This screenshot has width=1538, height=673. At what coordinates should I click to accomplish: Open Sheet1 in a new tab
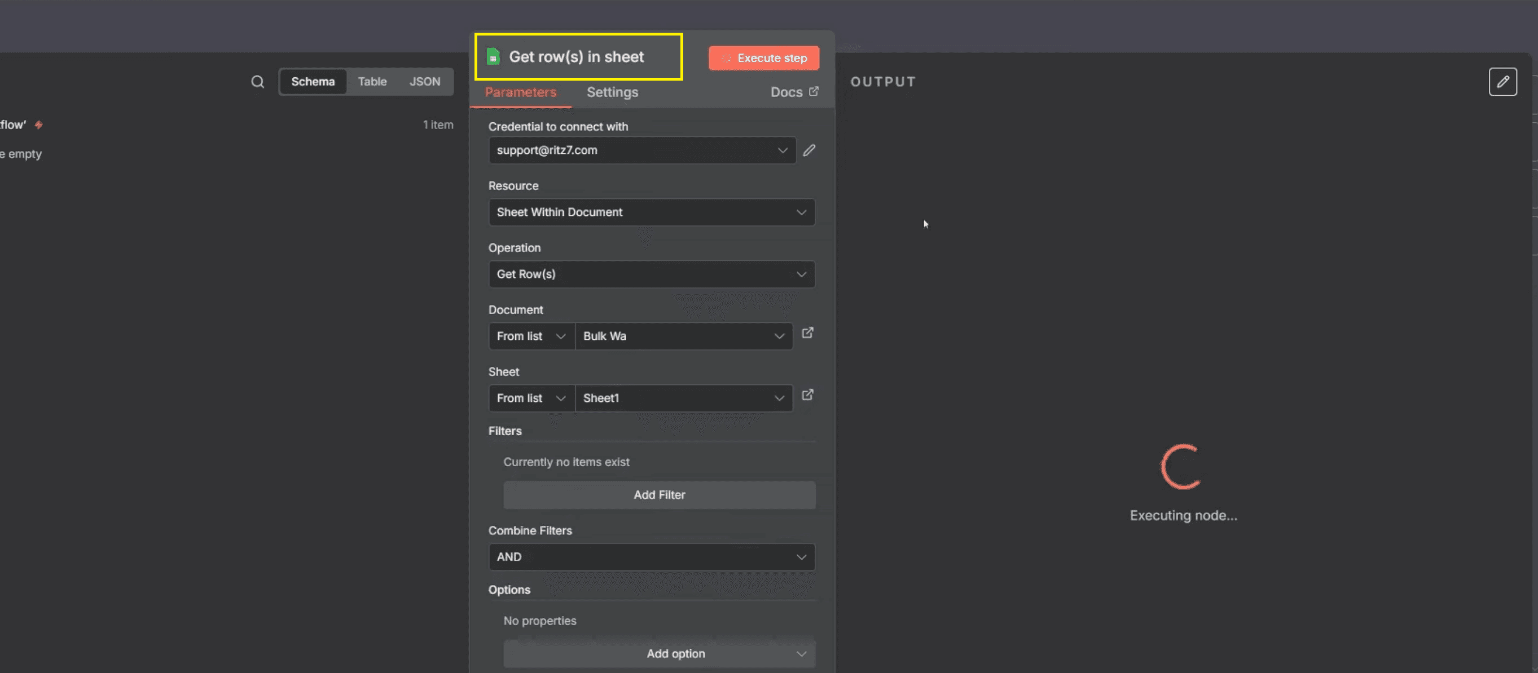click(x=807, y=395)
